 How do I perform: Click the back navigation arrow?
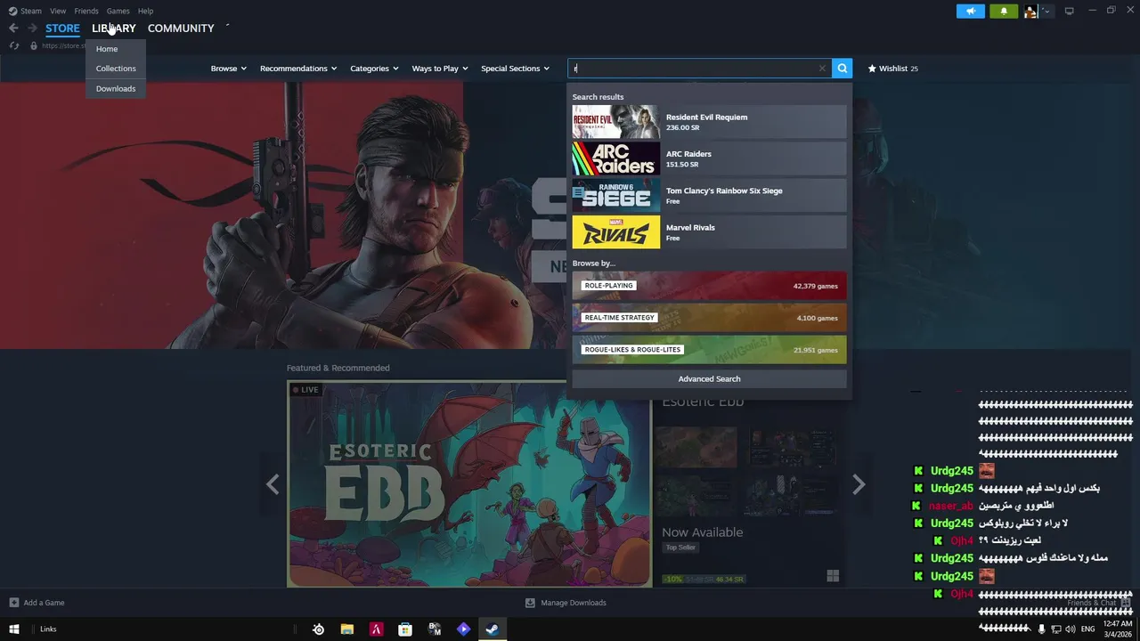coord(13,28)
